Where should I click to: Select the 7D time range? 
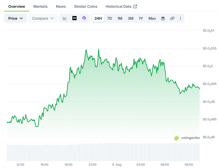point(109,18)
